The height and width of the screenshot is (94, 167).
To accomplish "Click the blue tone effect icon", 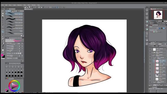I will 159,28.
